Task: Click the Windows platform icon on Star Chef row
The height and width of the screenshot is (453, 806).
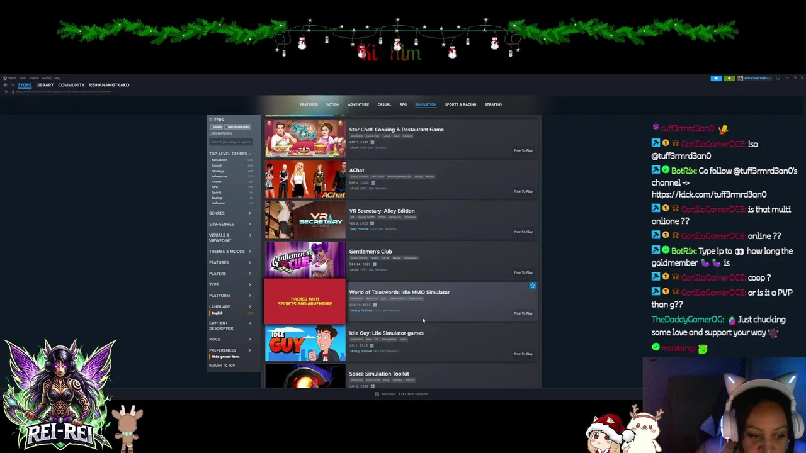Action: coord(372,142)
